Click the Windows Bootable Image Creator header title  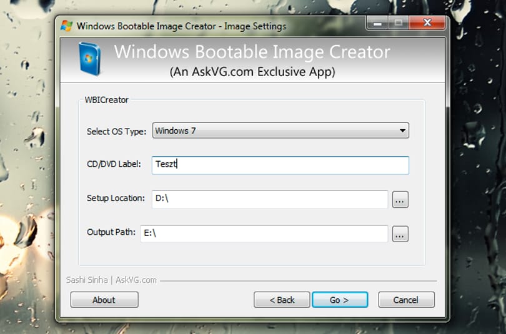click(252, 52)
